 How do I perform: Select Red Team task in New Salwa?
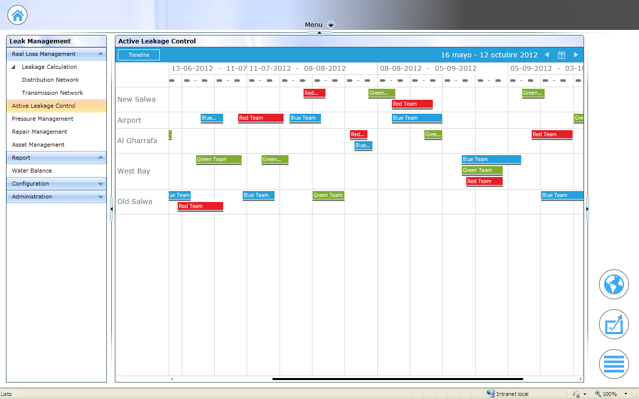412,104
